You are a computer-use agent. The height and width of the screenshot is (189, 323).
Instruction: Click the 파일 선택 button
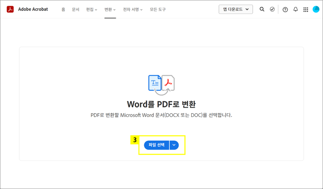(x=157, y=145)
